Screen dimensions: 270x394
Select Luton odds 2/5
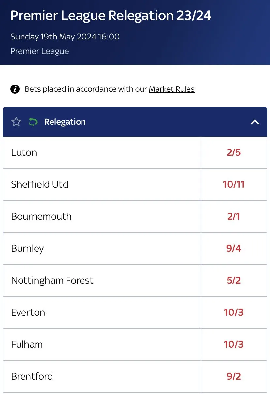(233, 152)
